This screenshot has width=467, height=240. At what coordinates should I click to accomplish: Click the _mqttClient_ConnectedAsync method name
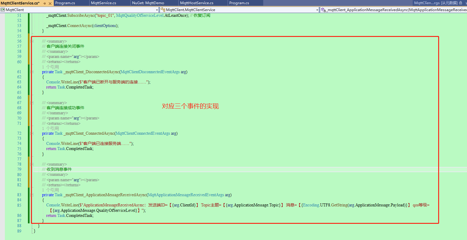point(89,133)
